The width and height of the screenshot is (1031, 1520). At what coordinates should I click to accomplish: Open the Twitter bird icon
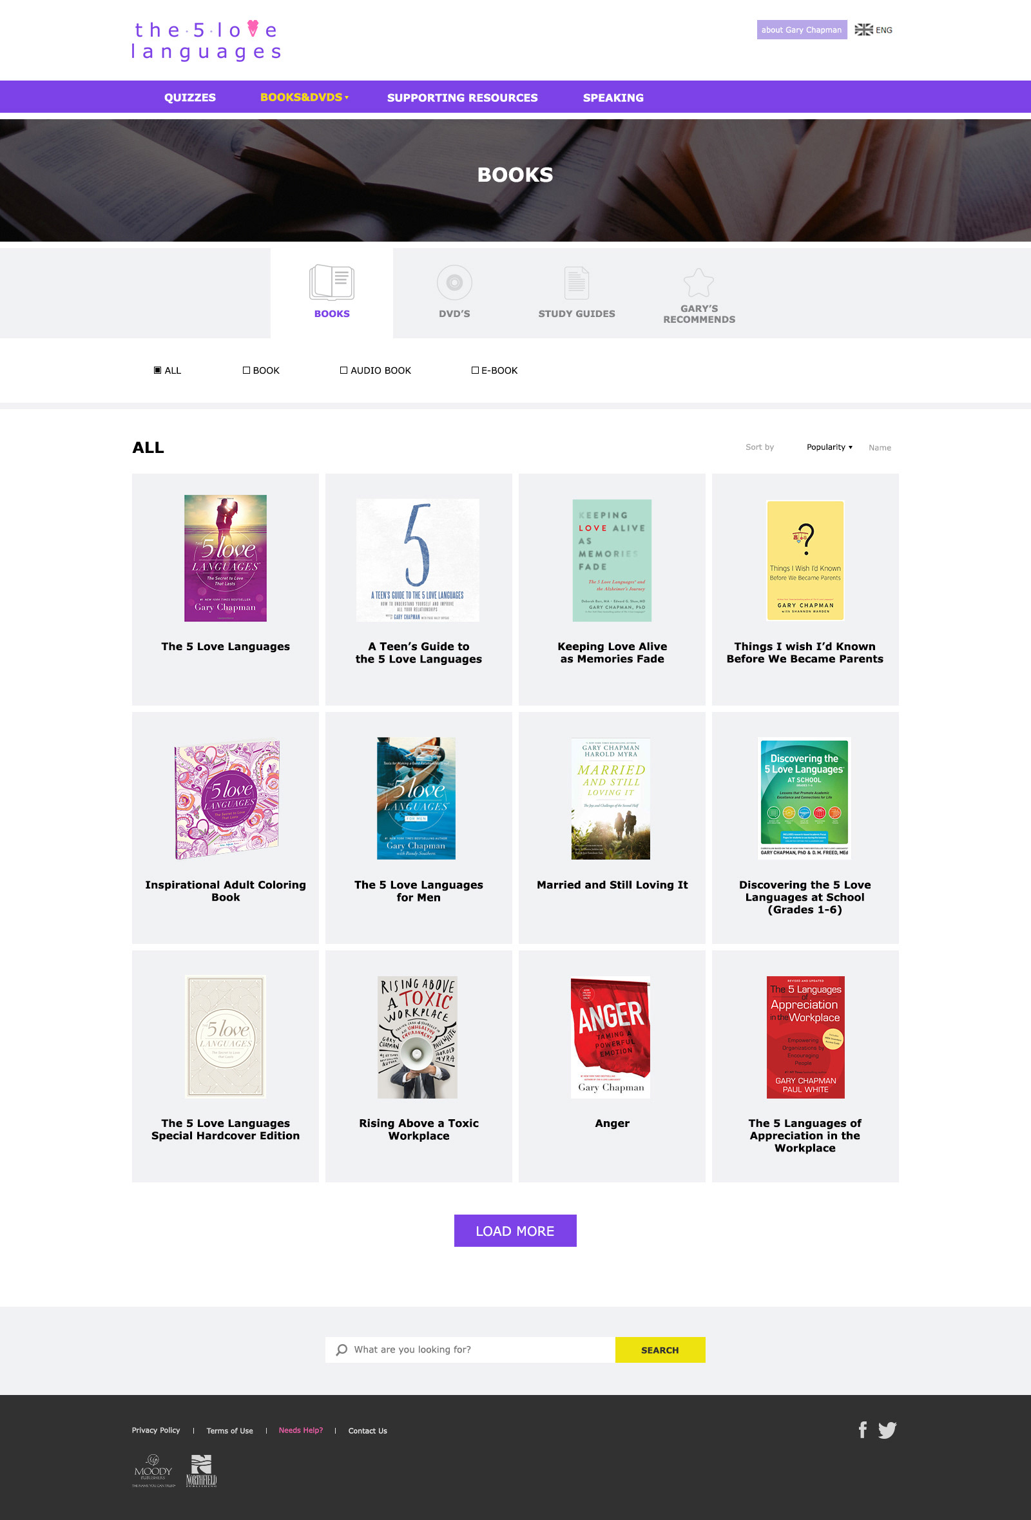(887, 1430)
